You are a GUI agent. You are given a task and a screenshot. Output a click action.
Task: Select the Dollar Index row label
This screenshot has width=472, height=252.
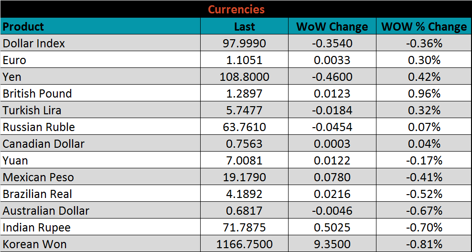tap(34, 44)
